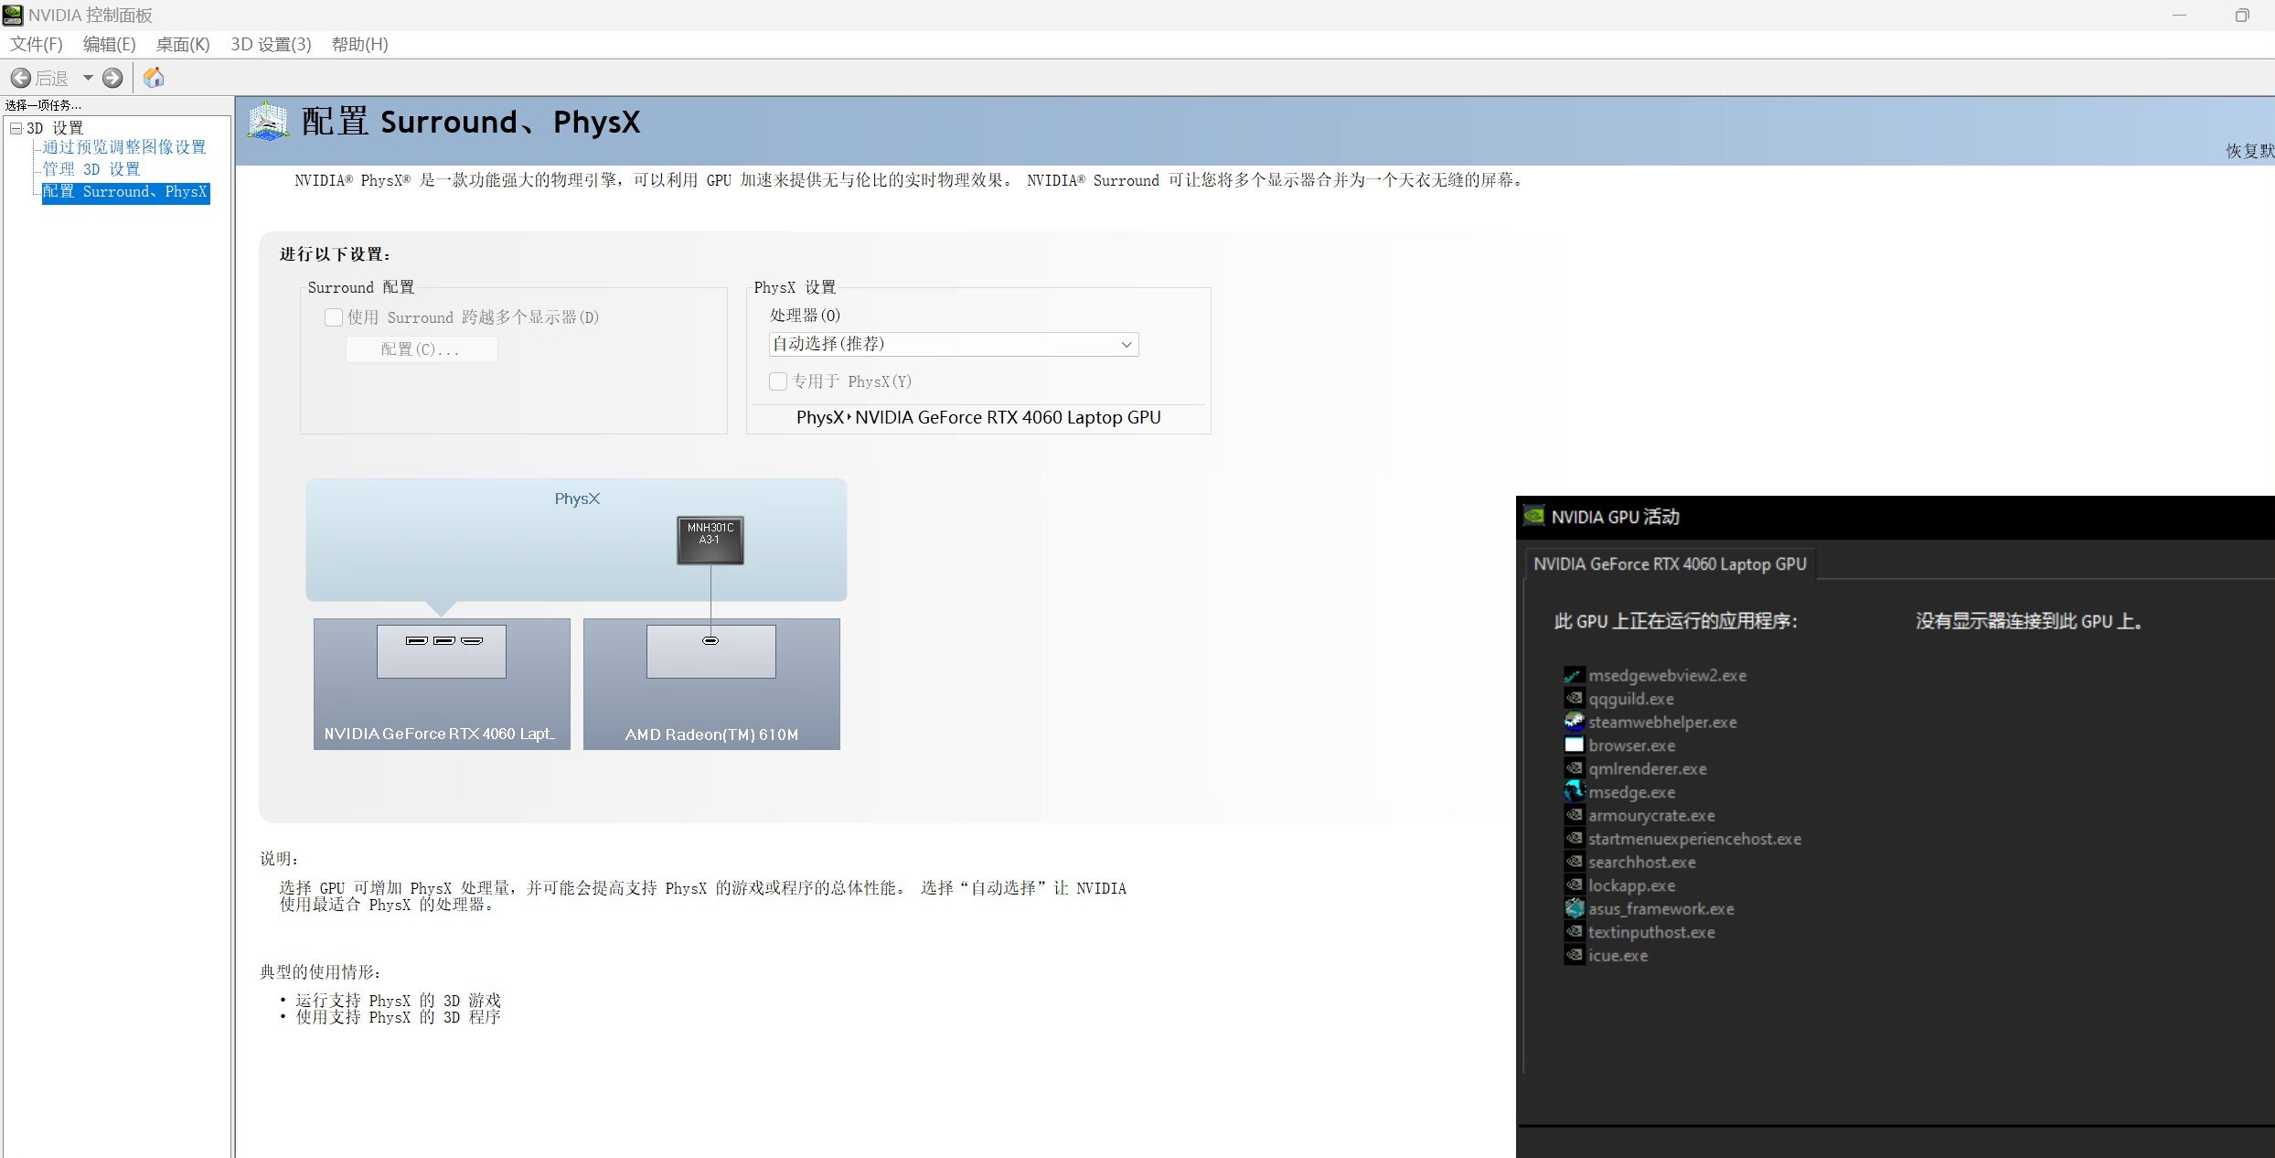Click the 3D 设置 tree root label
The height and width of the screenshot is (1158, 2275).
point(55,128)
